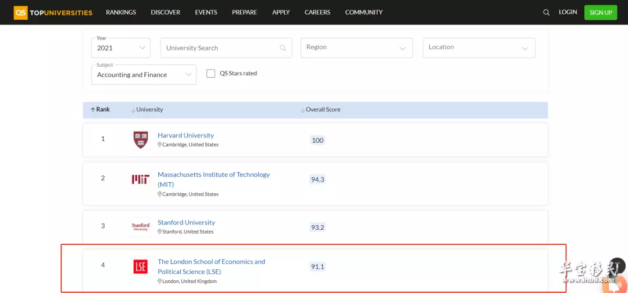This screenshot has width=628, height=293.
Task: Open the DISCOVER menu
Action: coord(165,12)
